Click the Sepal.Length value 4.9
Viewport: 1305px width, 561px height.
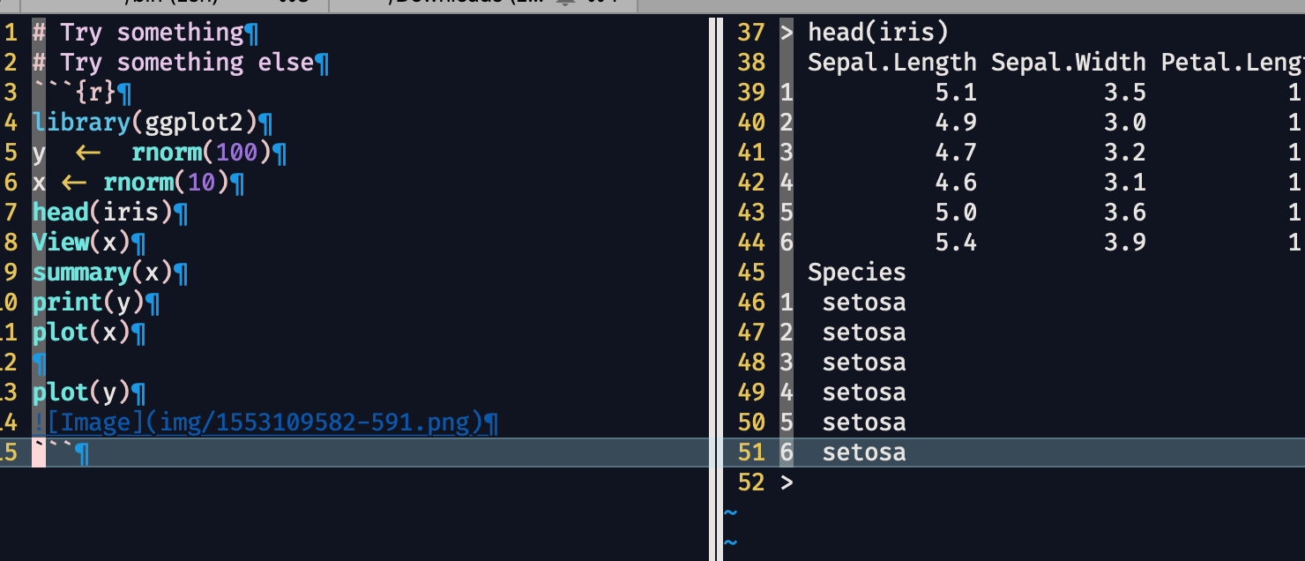point(956,123)
